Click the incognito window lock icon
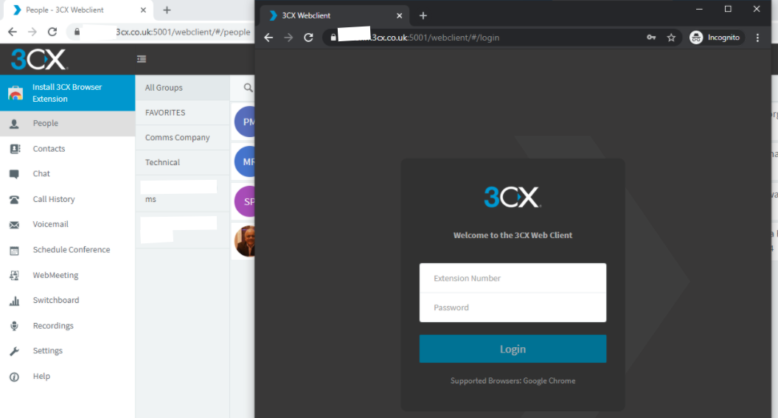This screenshot has height=418, width=778. pyautogui.click(x=333, y=38)
